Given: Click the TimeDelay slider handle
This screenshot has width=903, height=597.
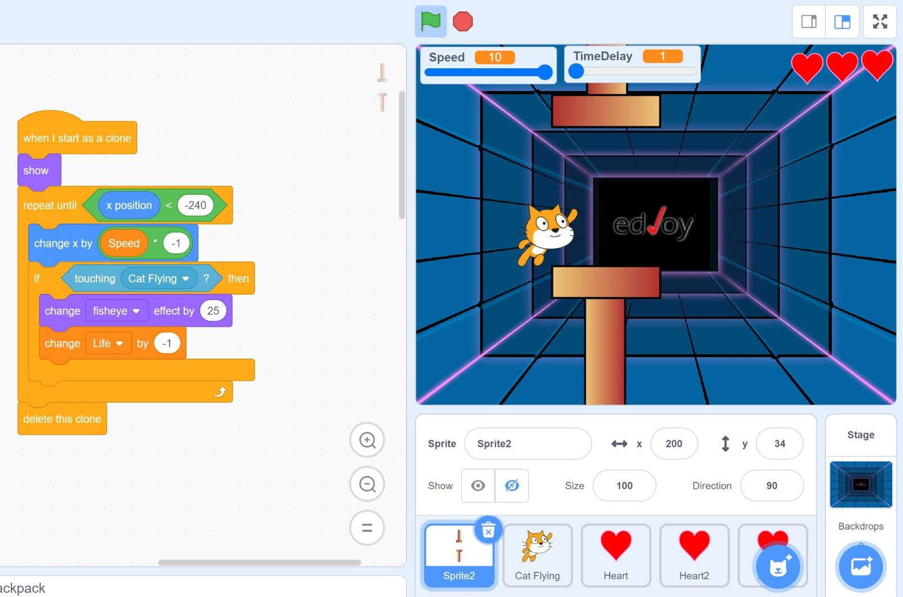Looking at the screenshot, I should pyautogui.click(x=576, y=71).
